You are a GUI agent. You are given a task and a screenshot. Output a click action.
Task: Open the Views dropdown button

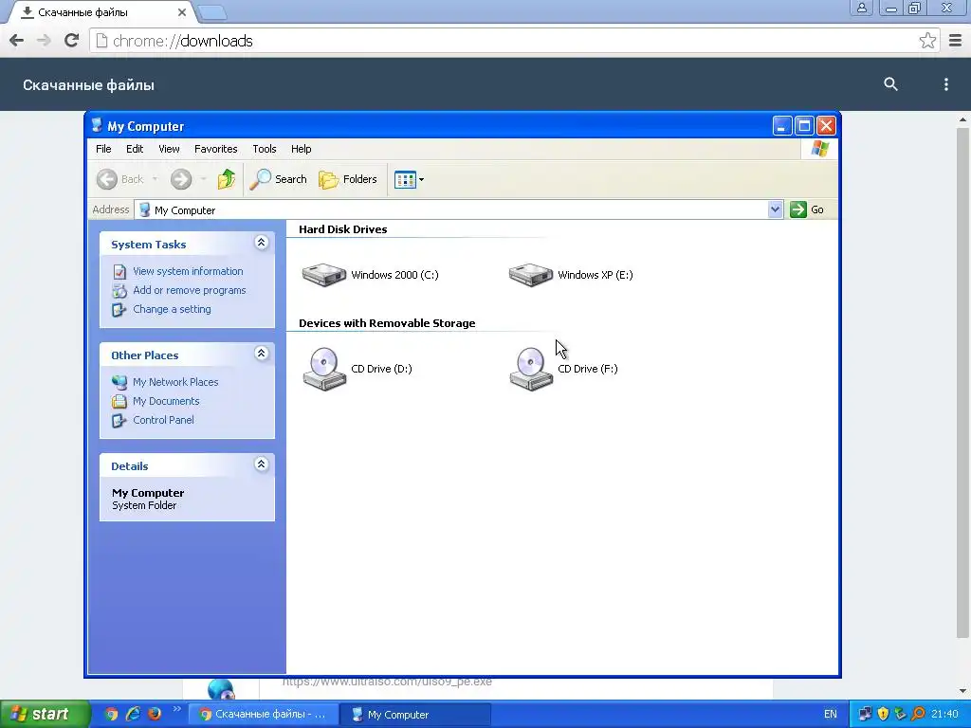point(409,179)
